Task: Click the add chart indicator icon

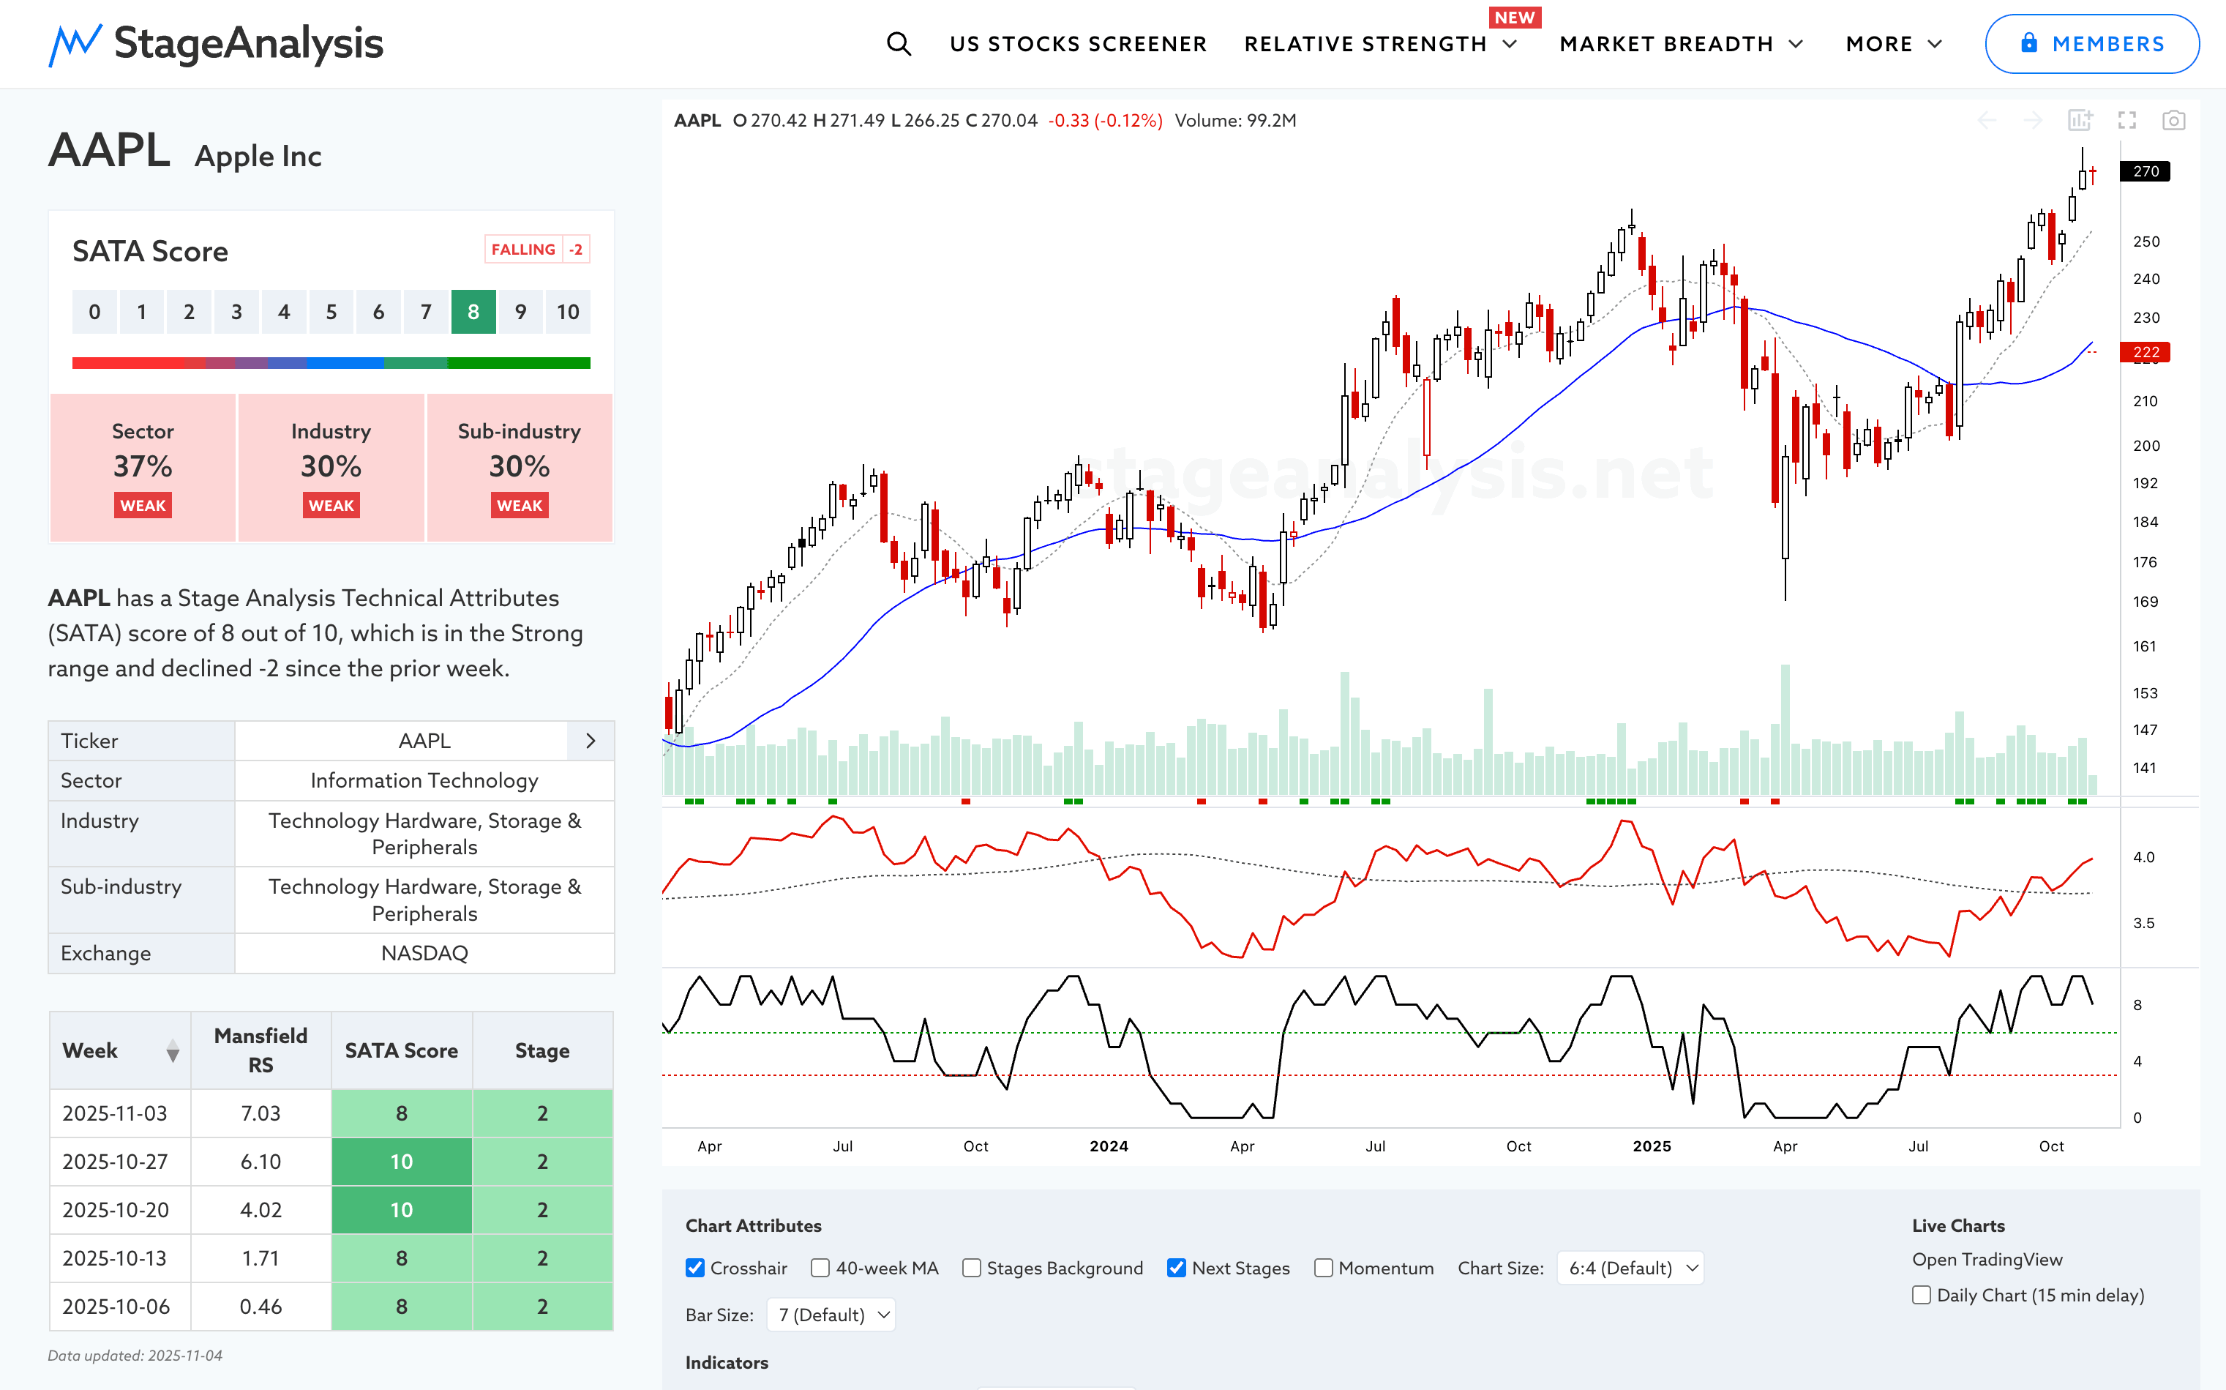Action: pos(2080,121)
